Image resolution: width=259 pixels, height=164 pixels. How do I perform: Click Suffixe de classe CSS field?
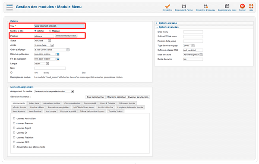point(193,50)
